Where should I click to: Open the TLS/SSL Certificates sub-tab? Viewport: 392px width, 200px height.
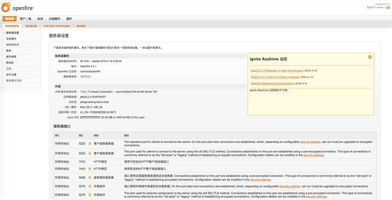point(57,26)
